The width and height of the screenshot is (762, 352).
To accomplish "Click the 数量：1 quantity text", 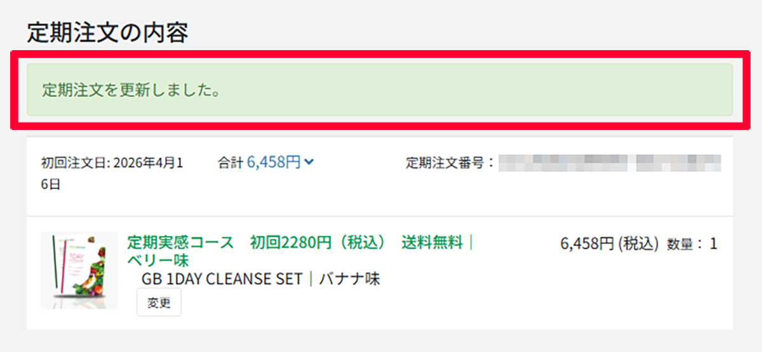I will tap(692, 244).
